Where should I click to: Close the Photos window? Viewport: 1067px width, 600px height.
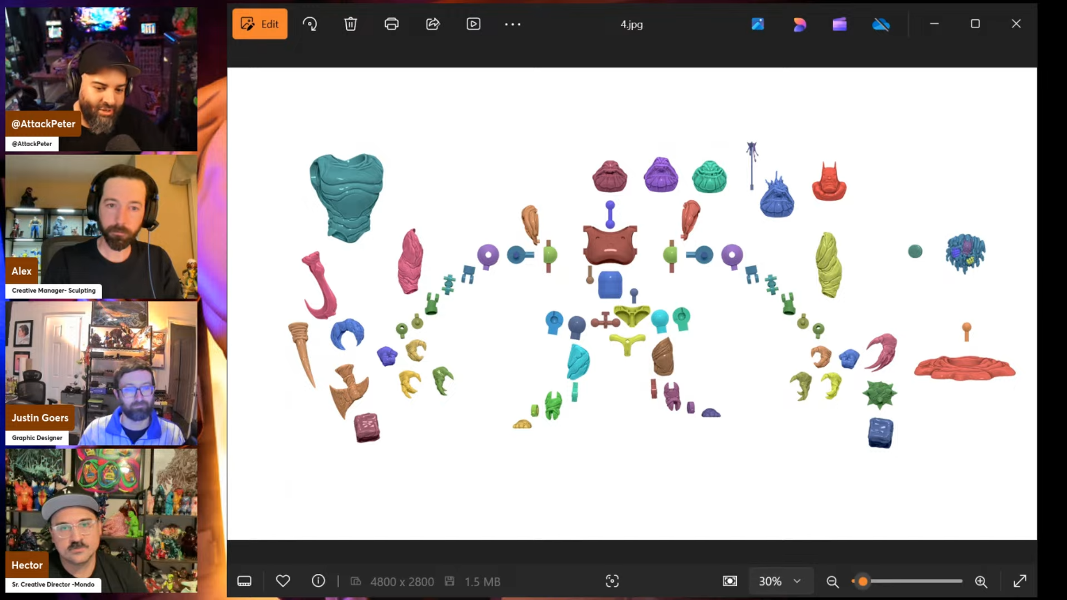point(1016,24)
